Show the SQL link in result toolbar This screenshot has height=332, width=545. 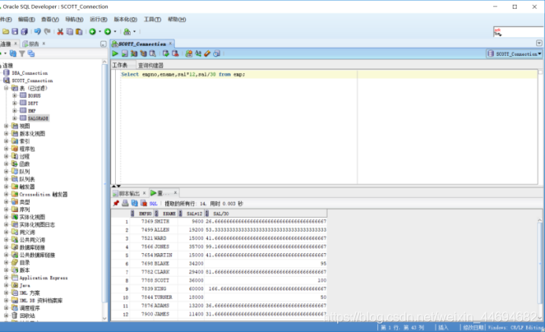coord(154,204)
